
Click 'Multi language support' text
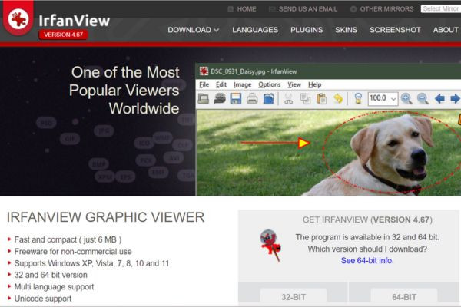pos(54,287)
